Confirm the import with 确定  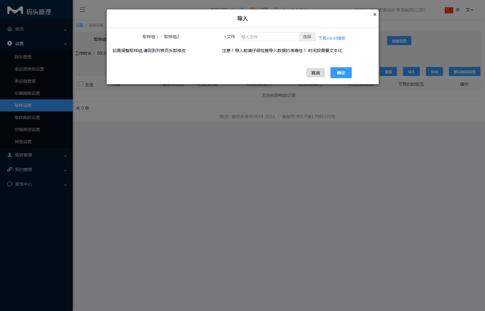pos(341,73)
